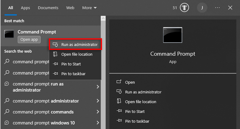The height and width of the screenshot is (129, 240).
Task: Click the J user account avatar
Action: point(202,8)
